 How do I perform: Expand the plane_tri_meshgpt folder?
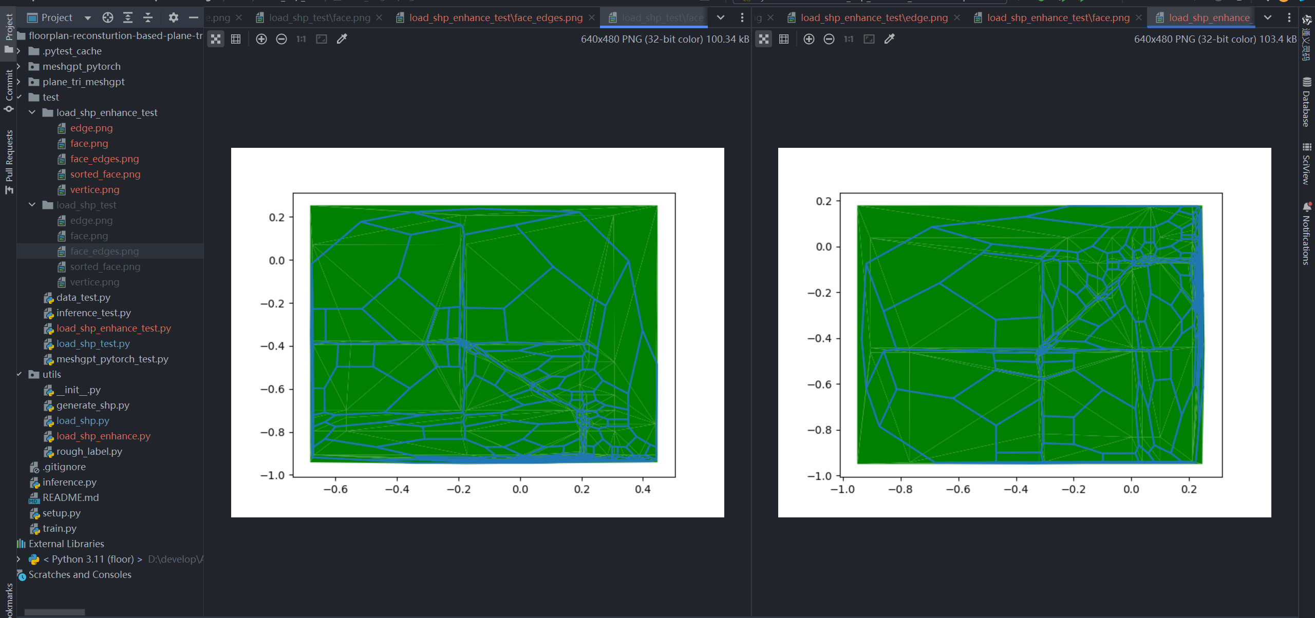[19, 82]
